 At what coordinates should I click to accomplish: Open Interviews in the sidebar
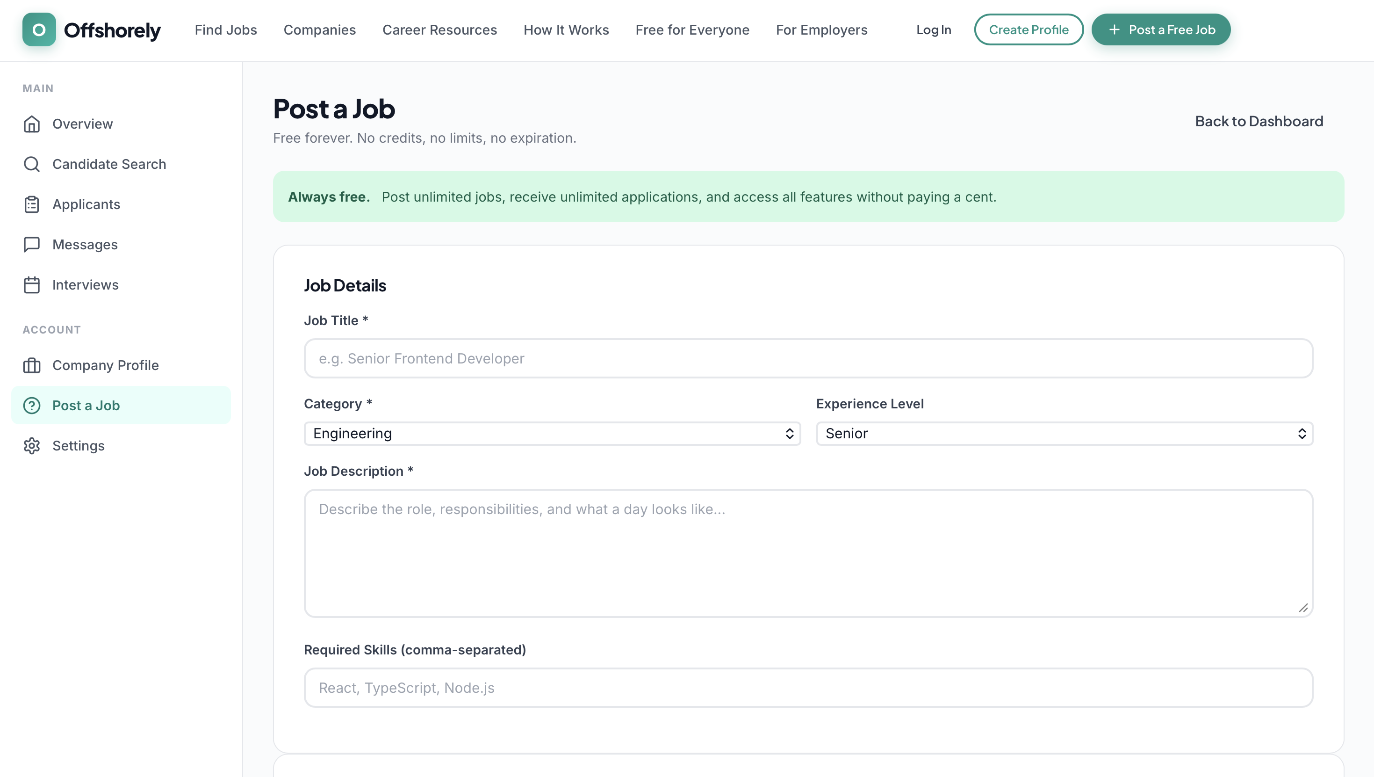(121, 285)
